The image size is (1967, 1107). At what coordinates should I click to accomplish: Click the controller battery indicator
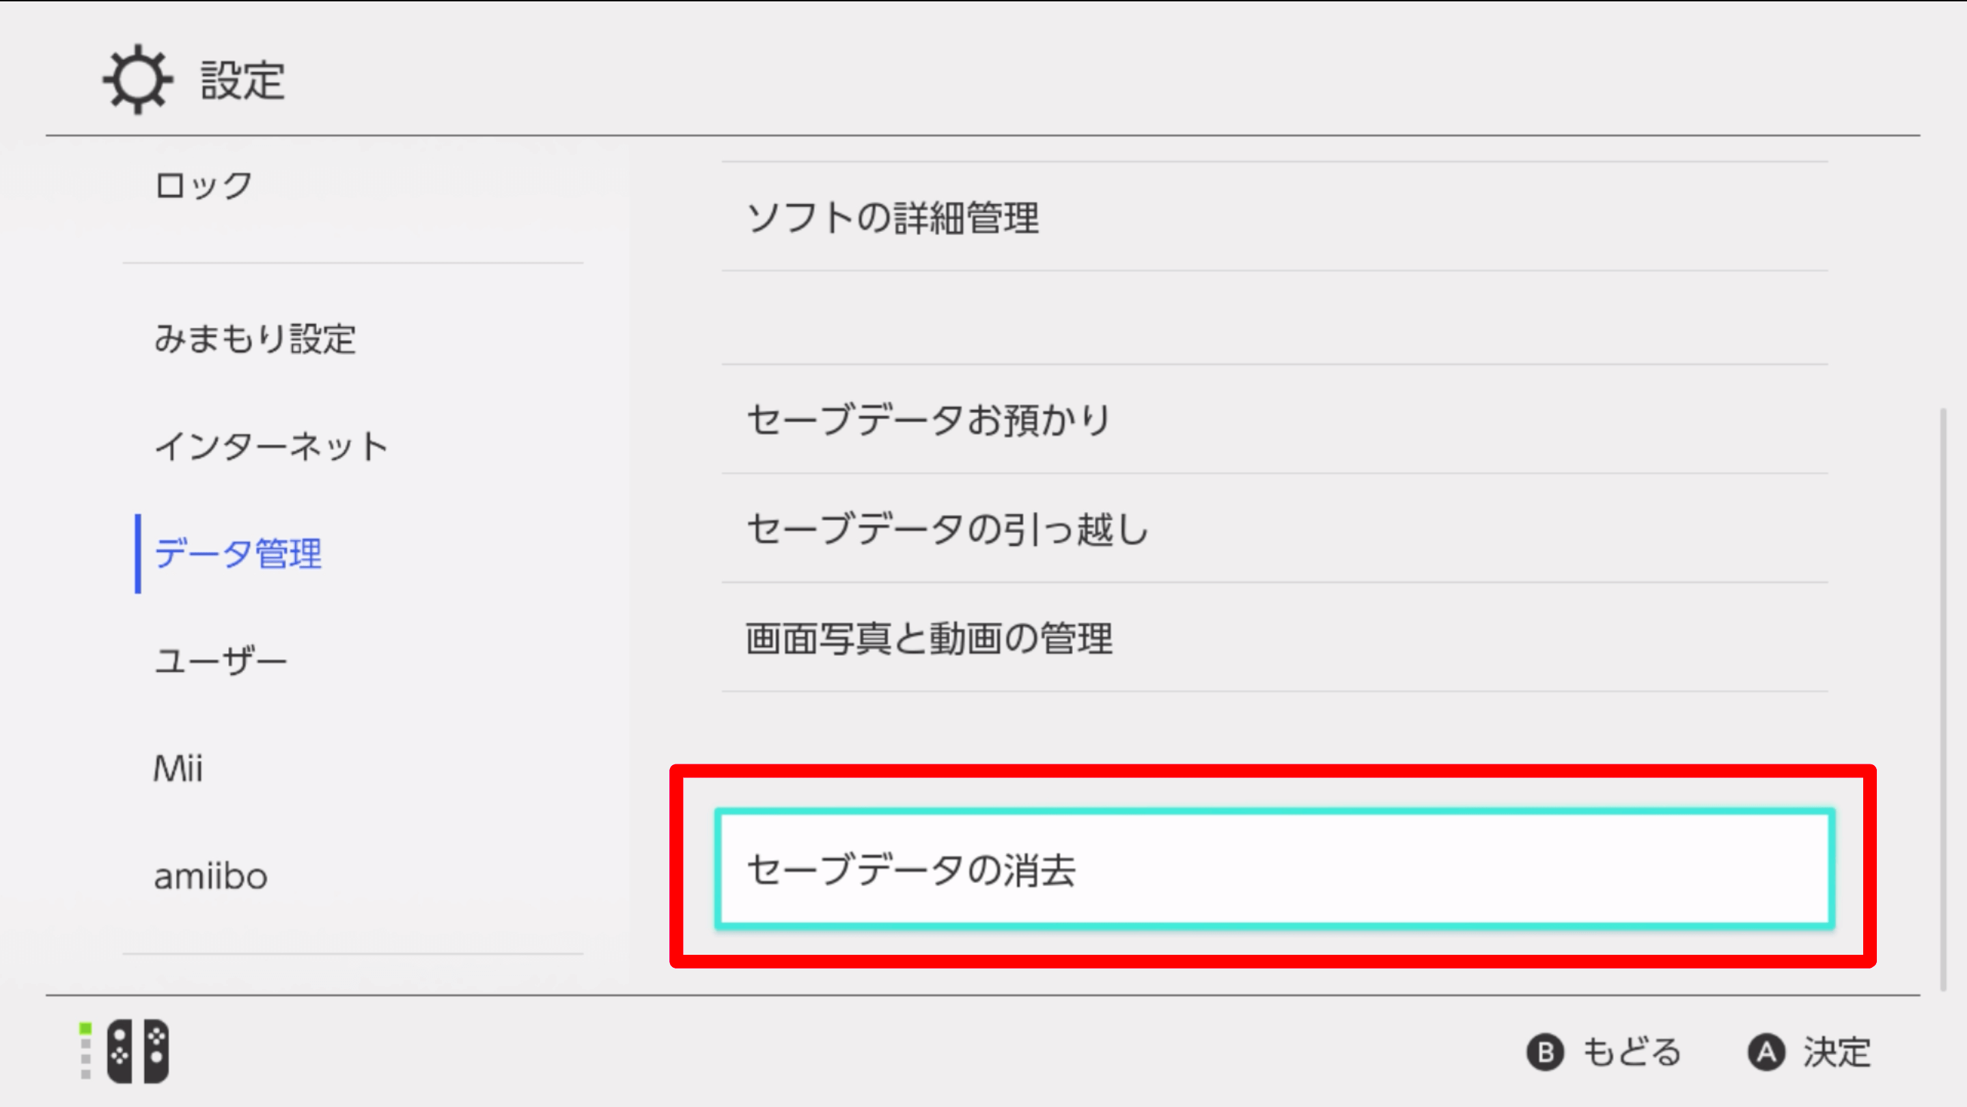(85, 1051)
